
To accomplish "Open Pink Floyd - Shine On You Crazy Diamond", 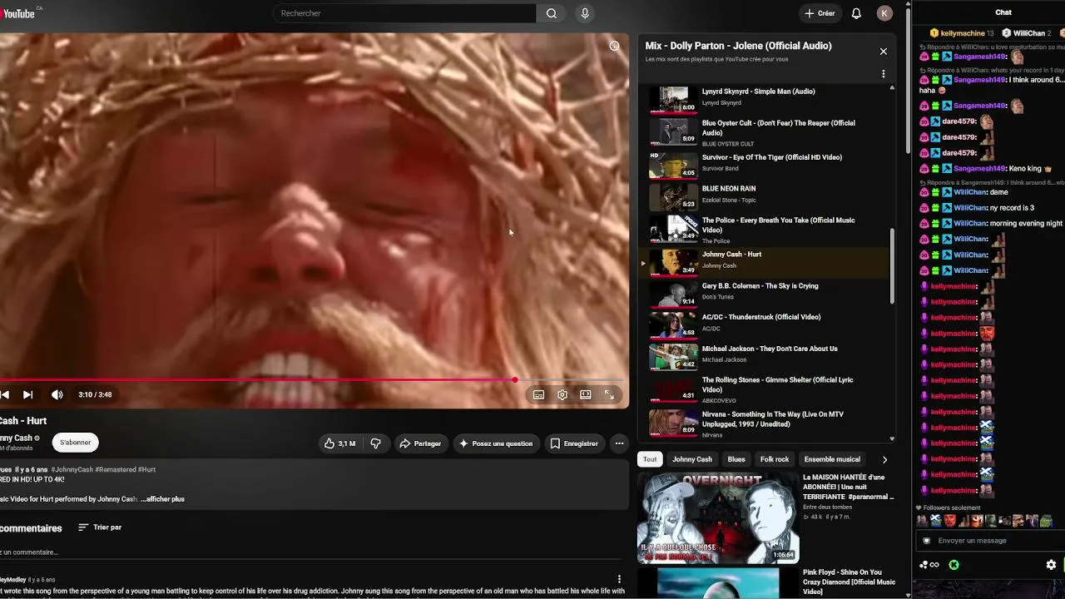I will [849, 582].
